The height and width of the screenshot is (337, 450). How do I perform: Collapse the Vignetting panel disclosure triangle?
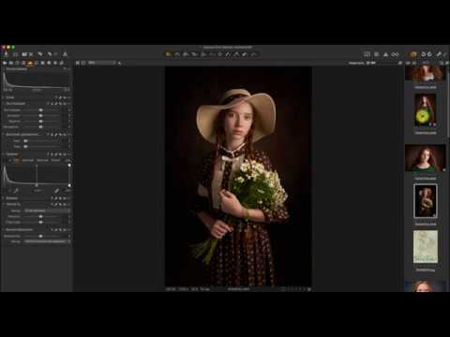click(4, 229)
